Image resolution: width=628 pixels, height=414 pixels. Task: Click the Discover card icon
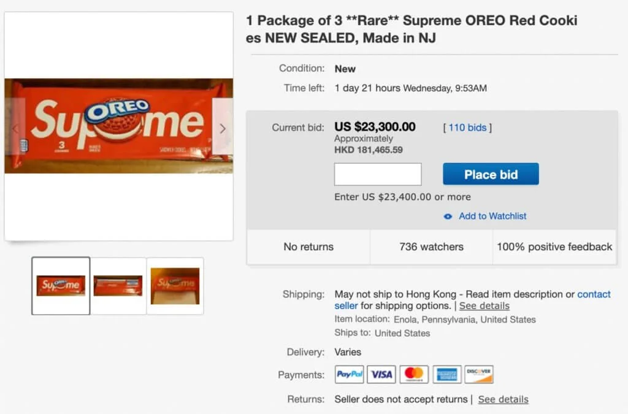pos(479,374)
